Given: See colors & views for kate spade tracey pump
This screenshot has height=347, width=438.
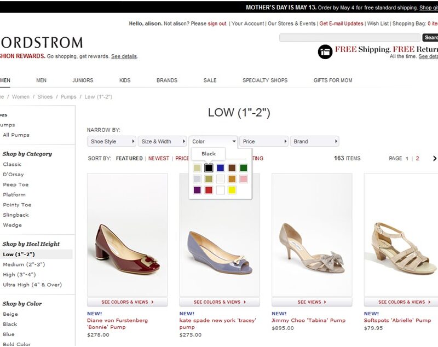Looking at the screenshot, I should coord(220,302).
